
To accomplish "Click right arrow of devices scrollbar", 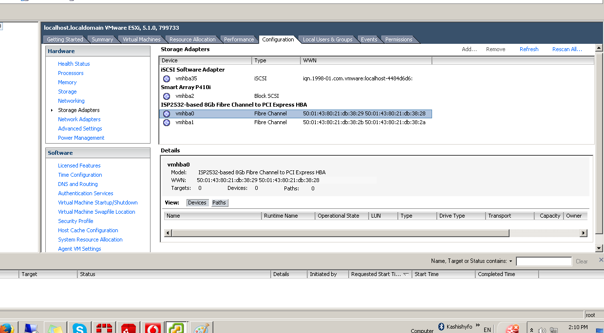I will pos(584,233).
